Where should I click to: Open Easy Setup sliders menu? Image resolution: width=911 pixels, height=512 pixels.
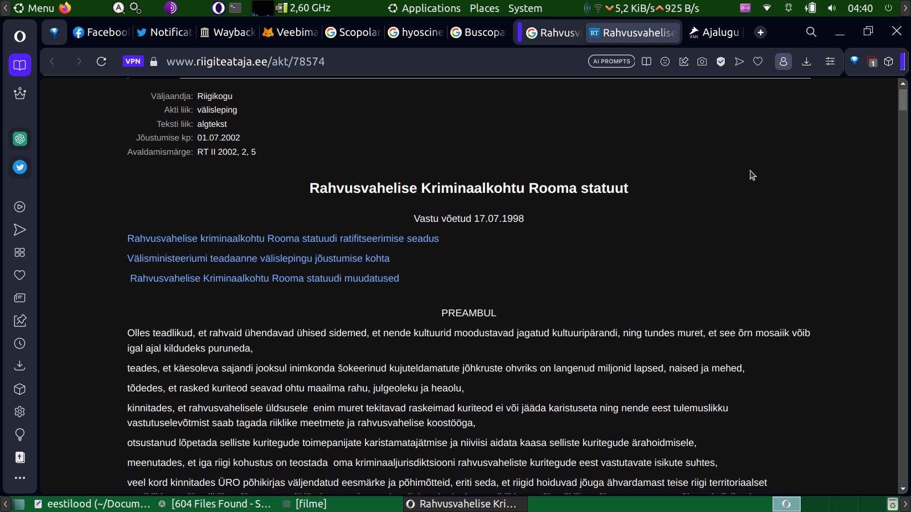[x=830, y=61]
